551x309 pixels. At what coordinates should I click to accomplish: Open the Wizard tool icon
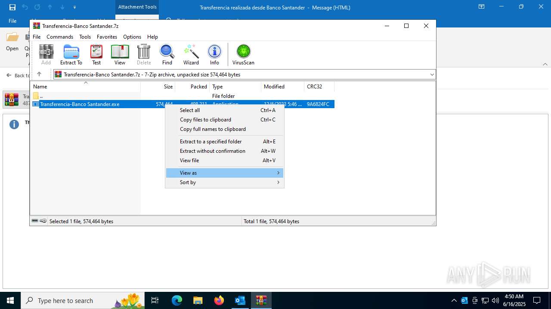191,55
